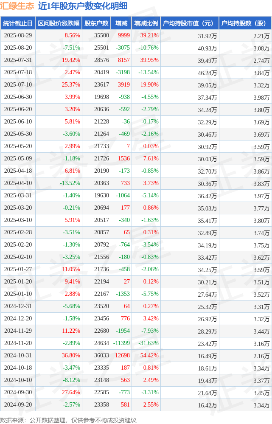Click the 近1年股东户数变化明细 heading
This screenshot has height=424, width=272.
pyautogui.click(x=83, y=6)
